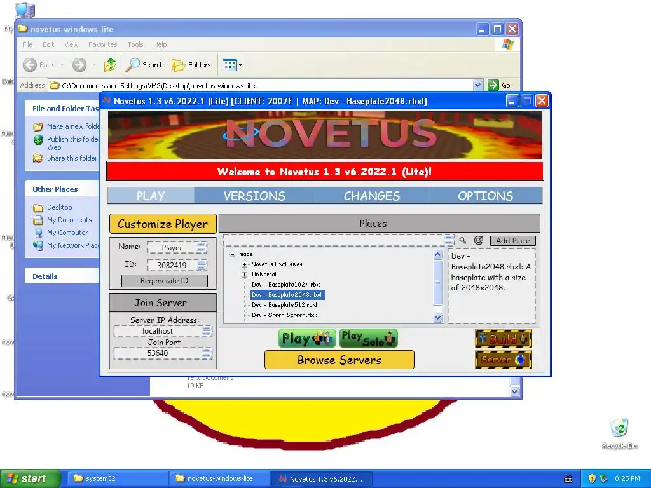Open the Edit menu in Explorer
The image size is (651, 488).
[48, 44]
